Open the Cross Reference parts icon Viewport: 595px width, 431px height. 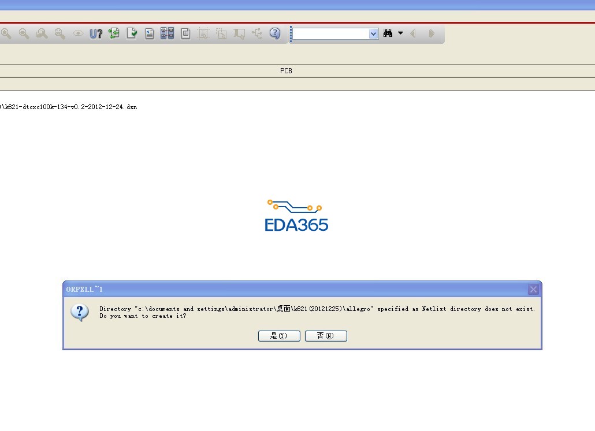click(x=168, y=33)
